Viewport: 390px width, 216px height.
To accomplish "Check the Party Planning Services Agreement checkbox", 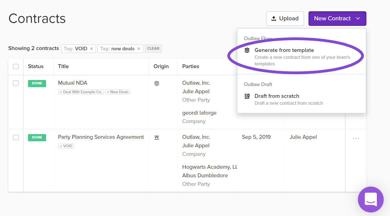I will [x=16, y=137].
